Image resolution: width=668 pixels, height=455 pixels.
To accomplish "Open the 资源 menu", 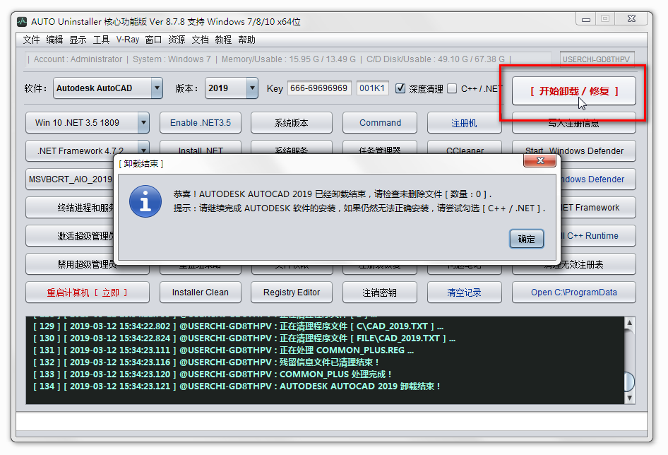I will [x=177, y=40].
